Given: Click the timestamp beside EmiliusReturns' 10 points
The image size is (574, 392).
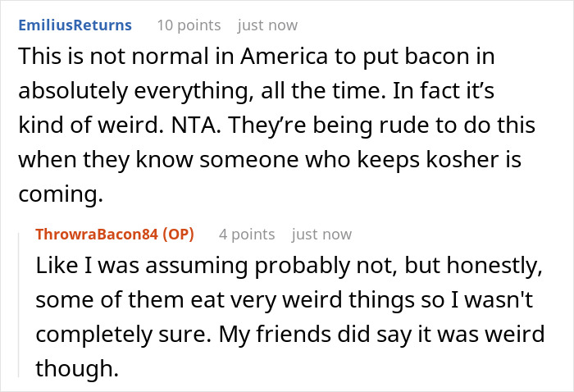Looking at the screenshot, I should click(267, 25).
